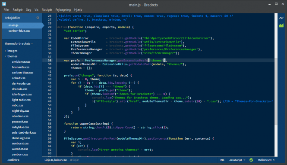Open dracula.css in the file tree

point(19,89)
